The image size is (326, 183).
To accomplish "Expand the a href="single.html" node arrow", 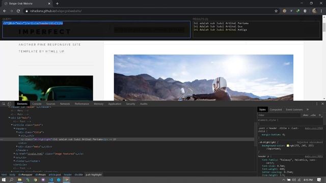I will pos(14,154).
